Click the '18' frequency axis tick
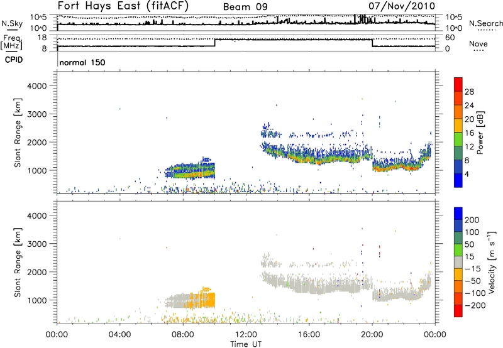Image resolution: width=503 pixels, height=348 pixels. [x=42, y=38]
